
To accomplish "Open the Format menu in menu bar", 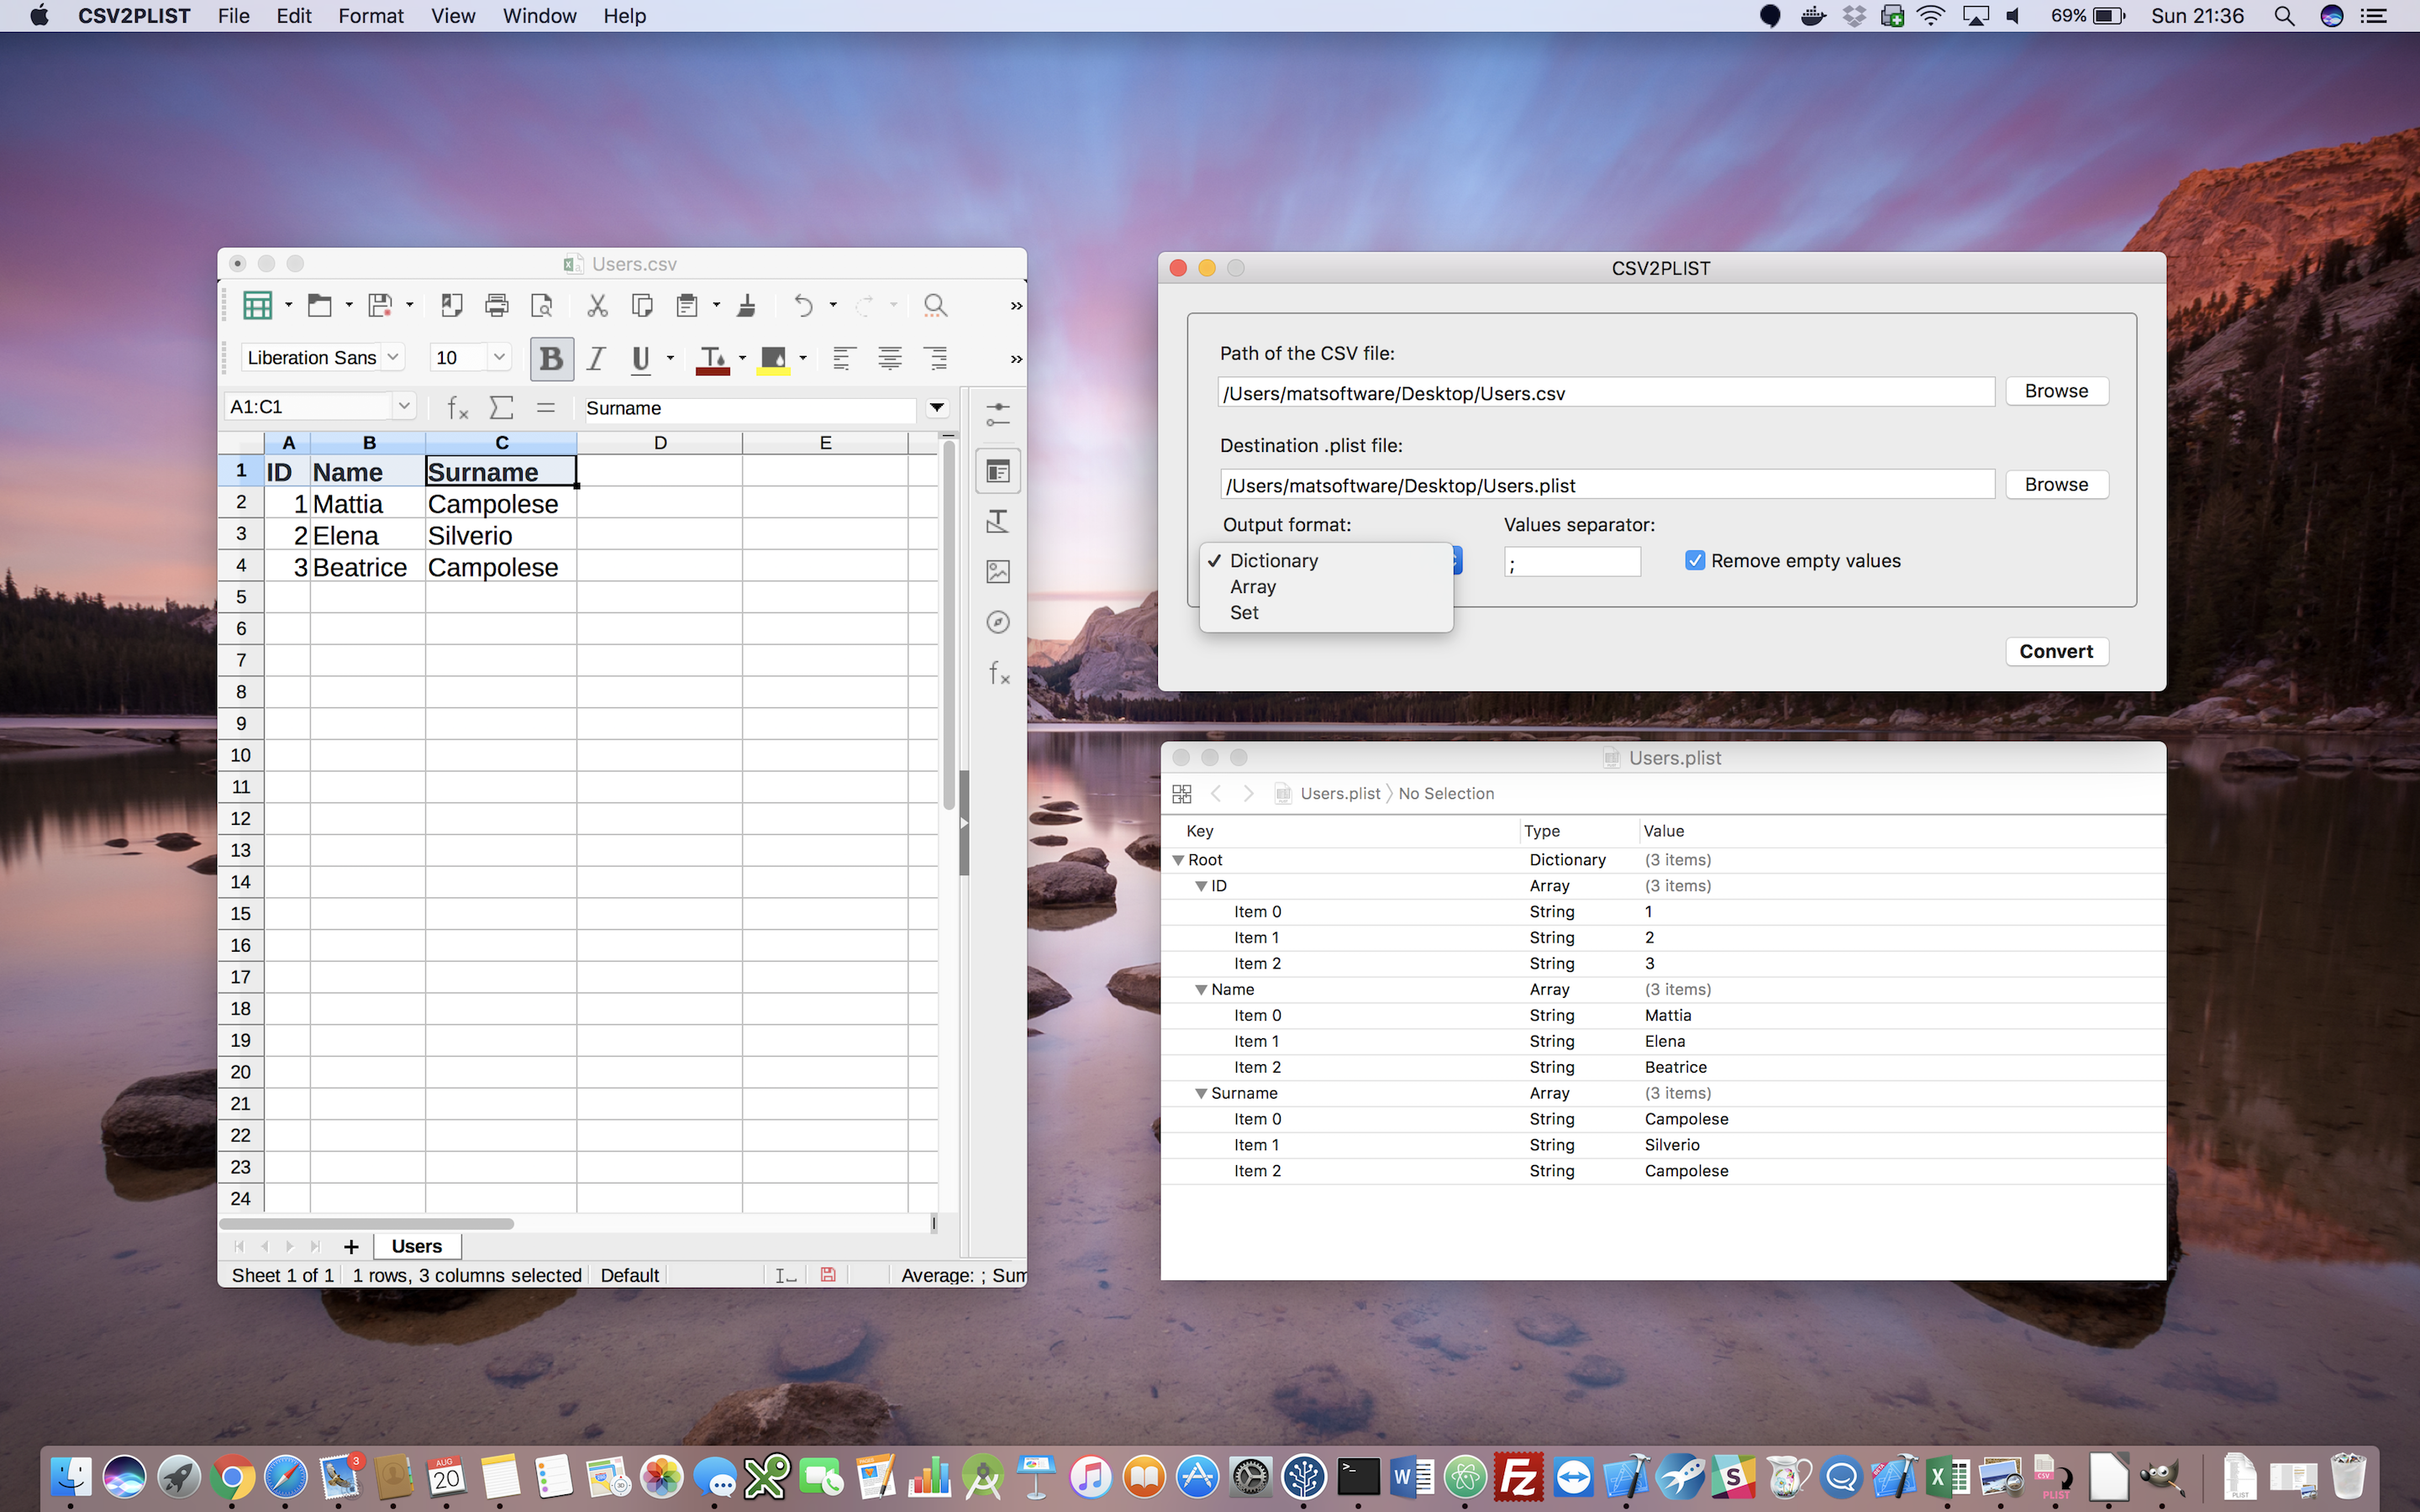I will click(370, 16).
